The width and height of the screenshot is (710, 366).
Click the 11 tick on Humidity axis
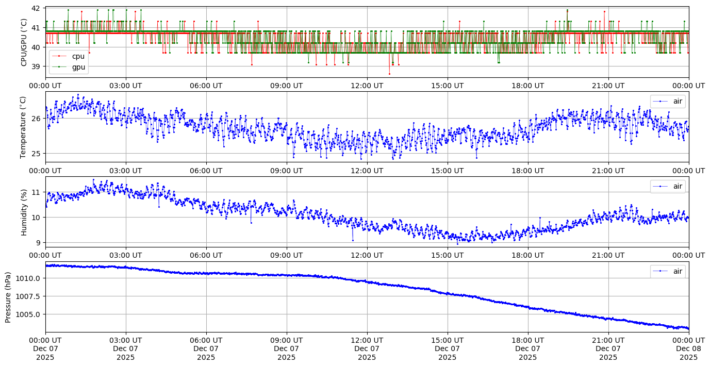pos(36,192)
